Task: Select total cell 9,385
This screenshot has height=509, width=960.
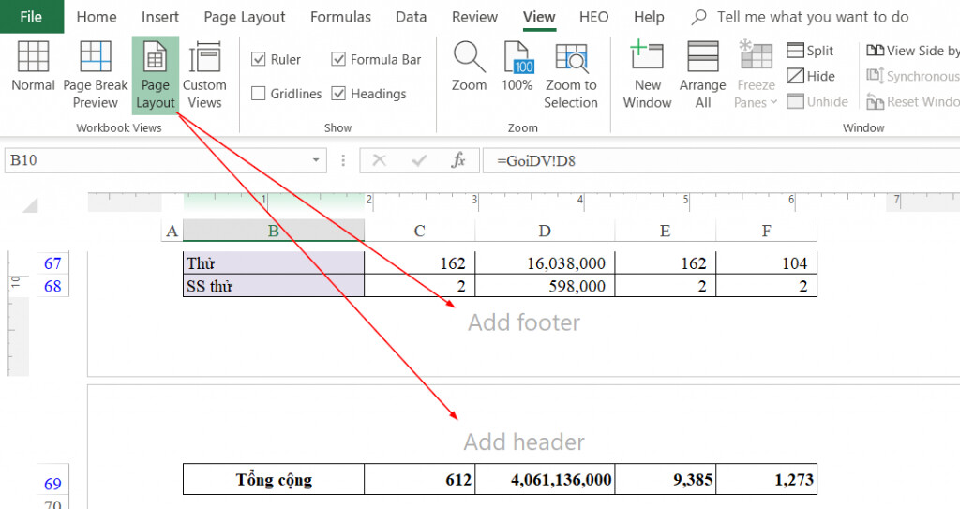Action: click(x=666, y=479)
